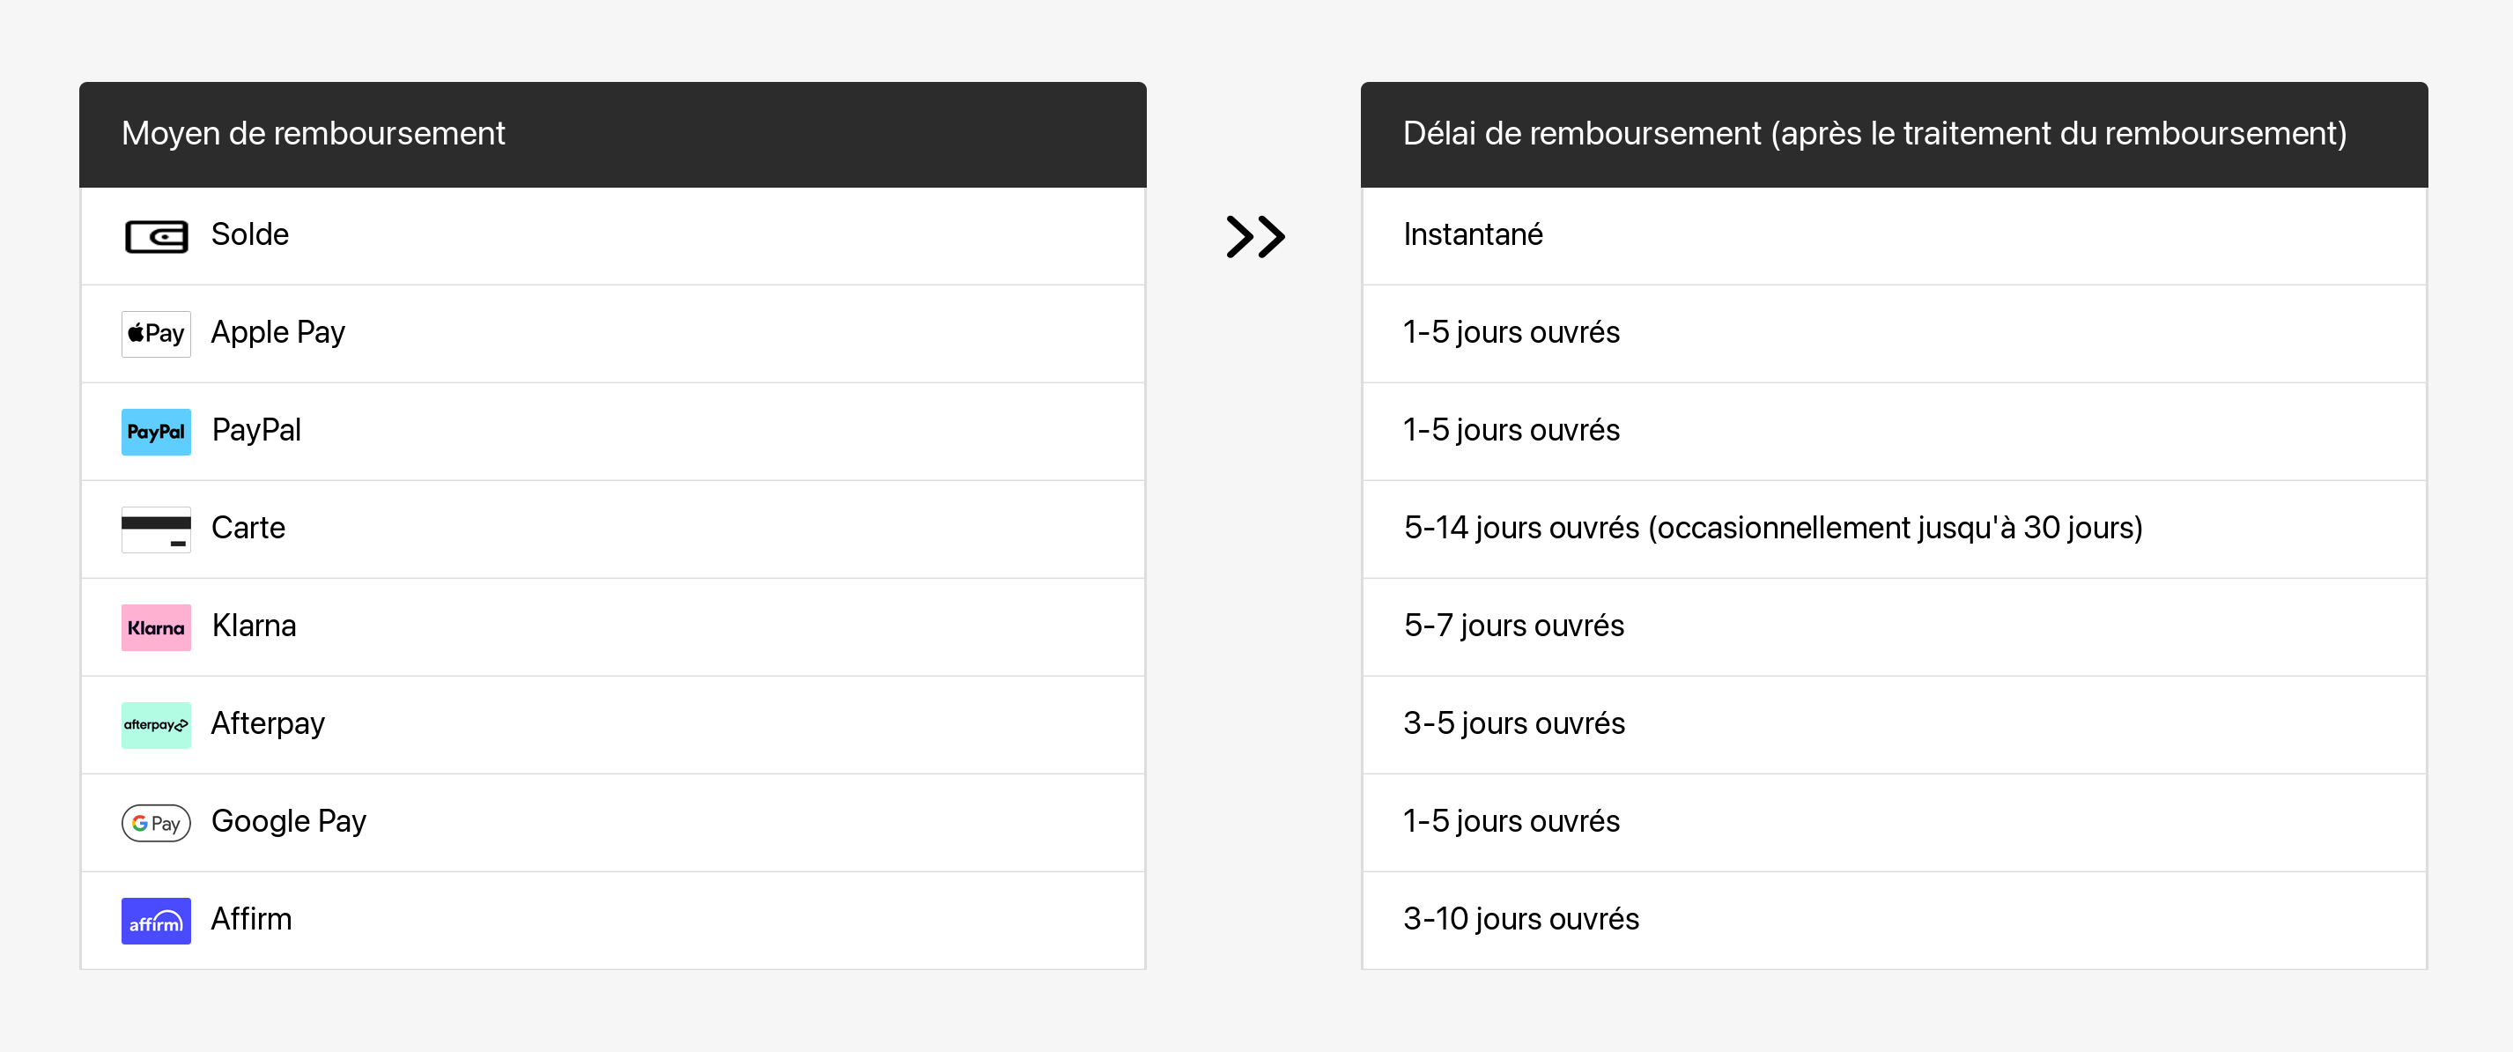Viewport: 2513px width, 1052px height.
Task: Click the pink Klarna logo
Action: (156, 627)
